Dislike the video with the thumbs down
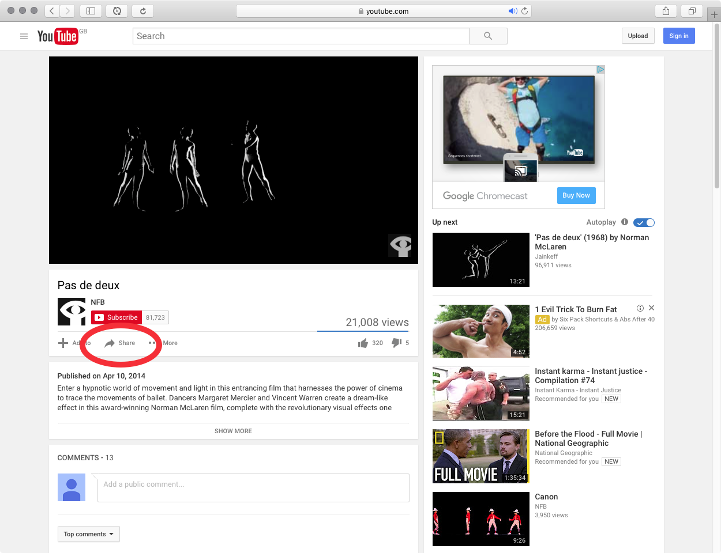 tap(396, 343)
